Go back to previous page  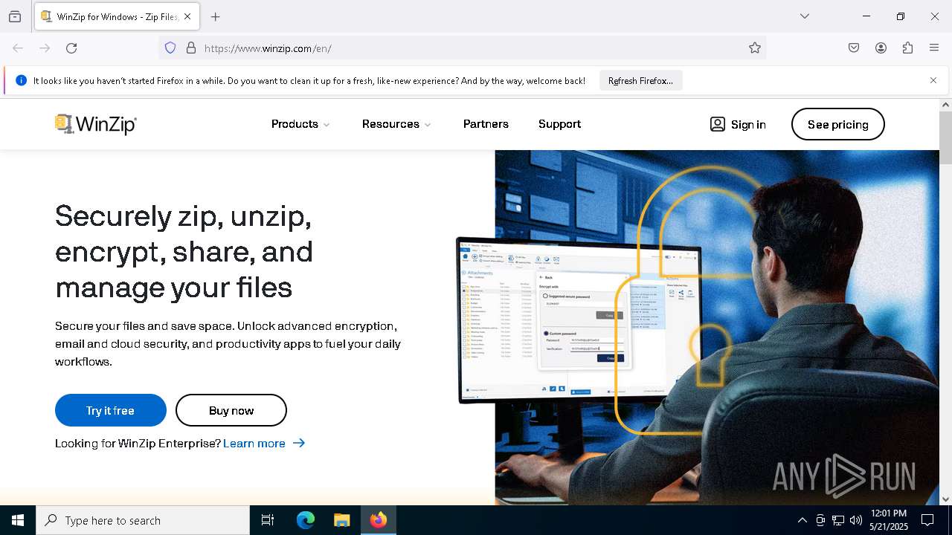[x=18, y=48]
